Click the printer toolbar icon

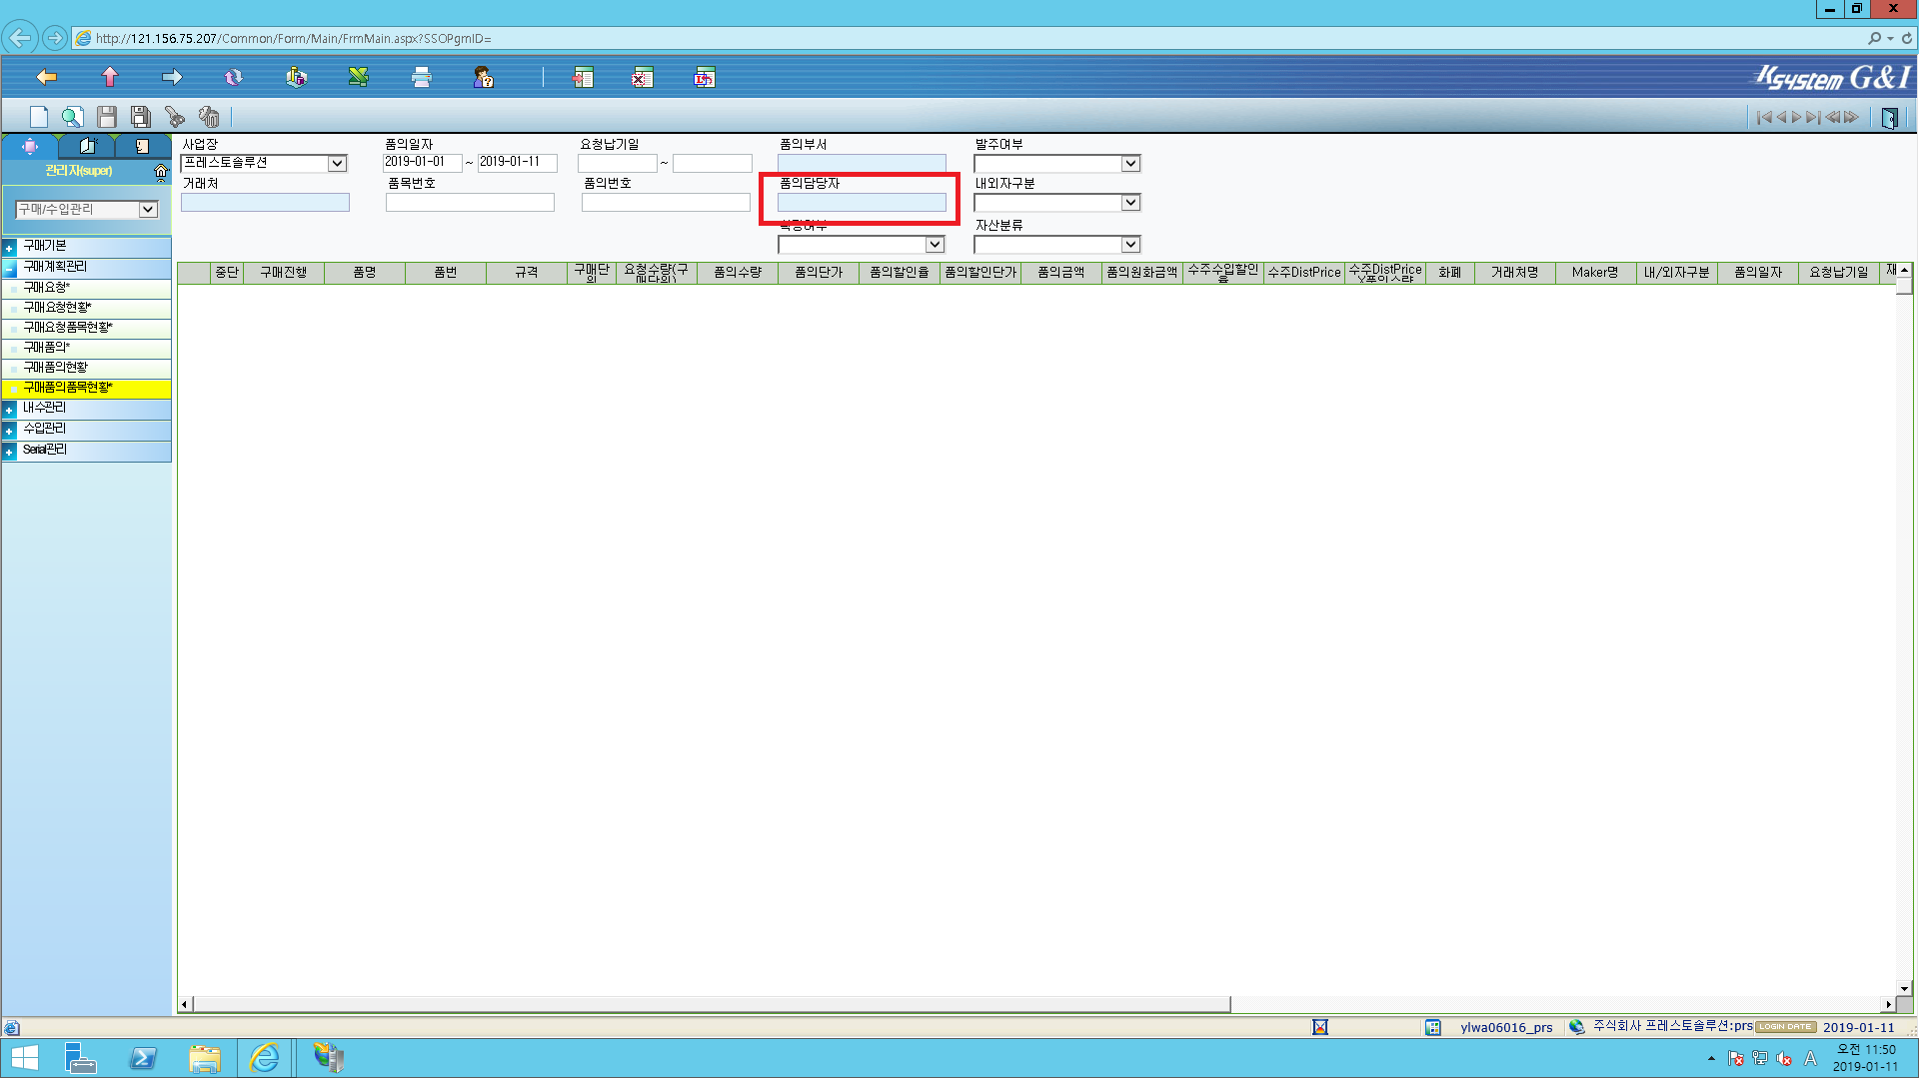tap(422, 77)
